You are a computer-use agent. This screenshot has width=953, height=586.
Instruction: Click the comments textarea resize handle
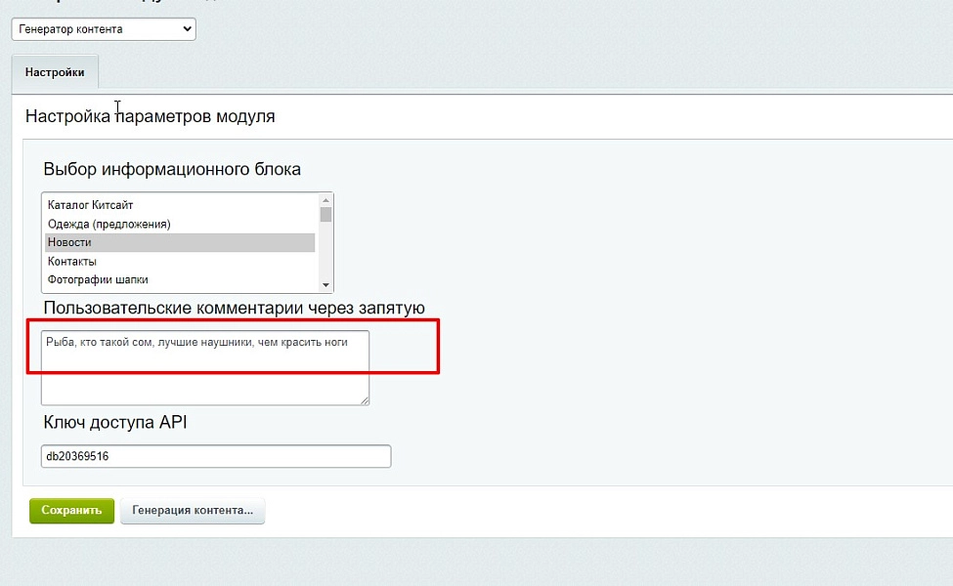point(364,400)
